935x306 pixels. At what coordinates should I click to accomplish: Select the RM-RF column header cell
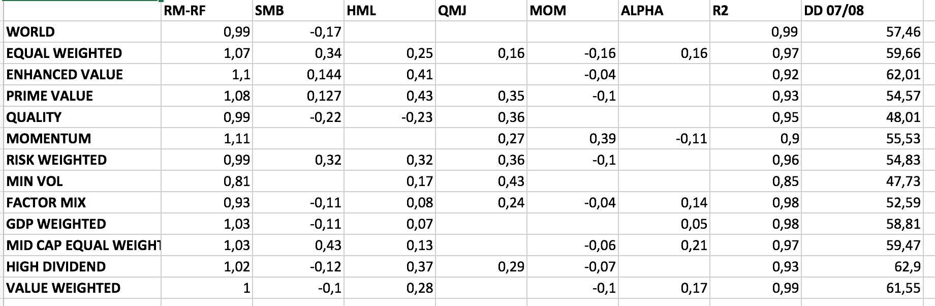click(206, 11)
